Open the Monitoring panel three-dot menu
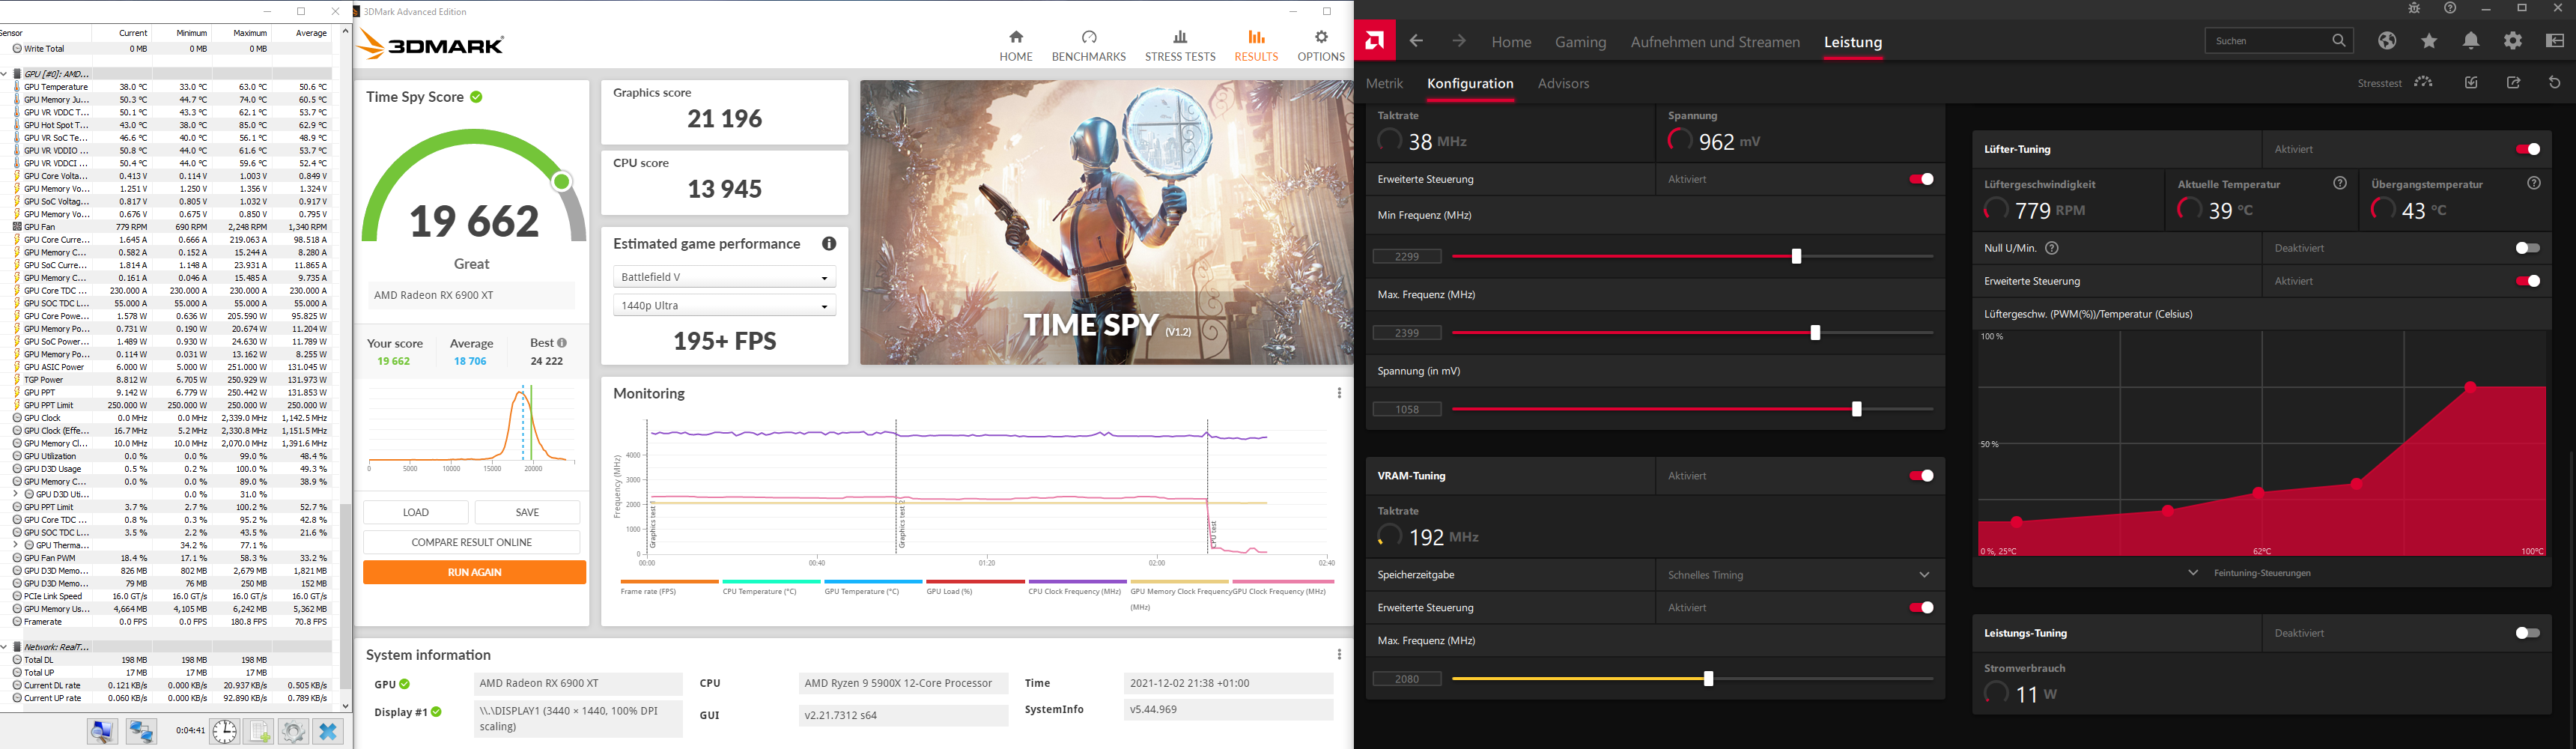The image size is (2576, 749). coord(1339,393)
